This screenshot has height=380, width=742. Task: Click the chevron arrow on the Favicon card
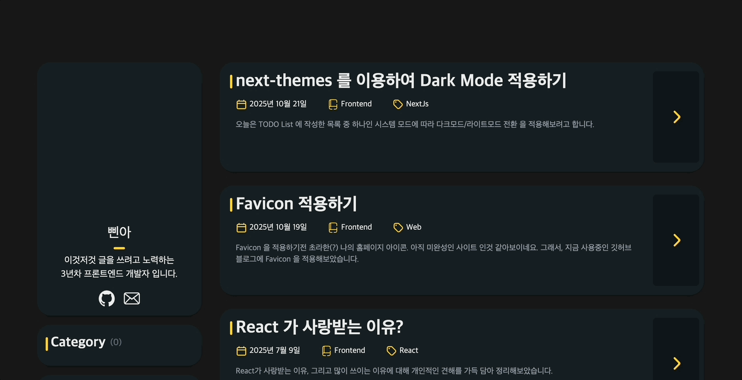(x=676, y=240)
